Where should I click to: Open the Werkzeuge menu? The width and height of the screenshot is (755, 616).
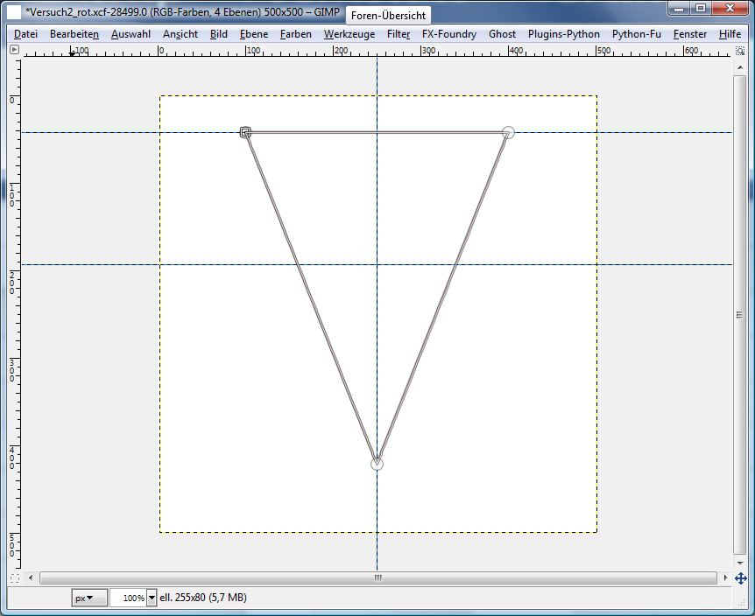(349, 34)
